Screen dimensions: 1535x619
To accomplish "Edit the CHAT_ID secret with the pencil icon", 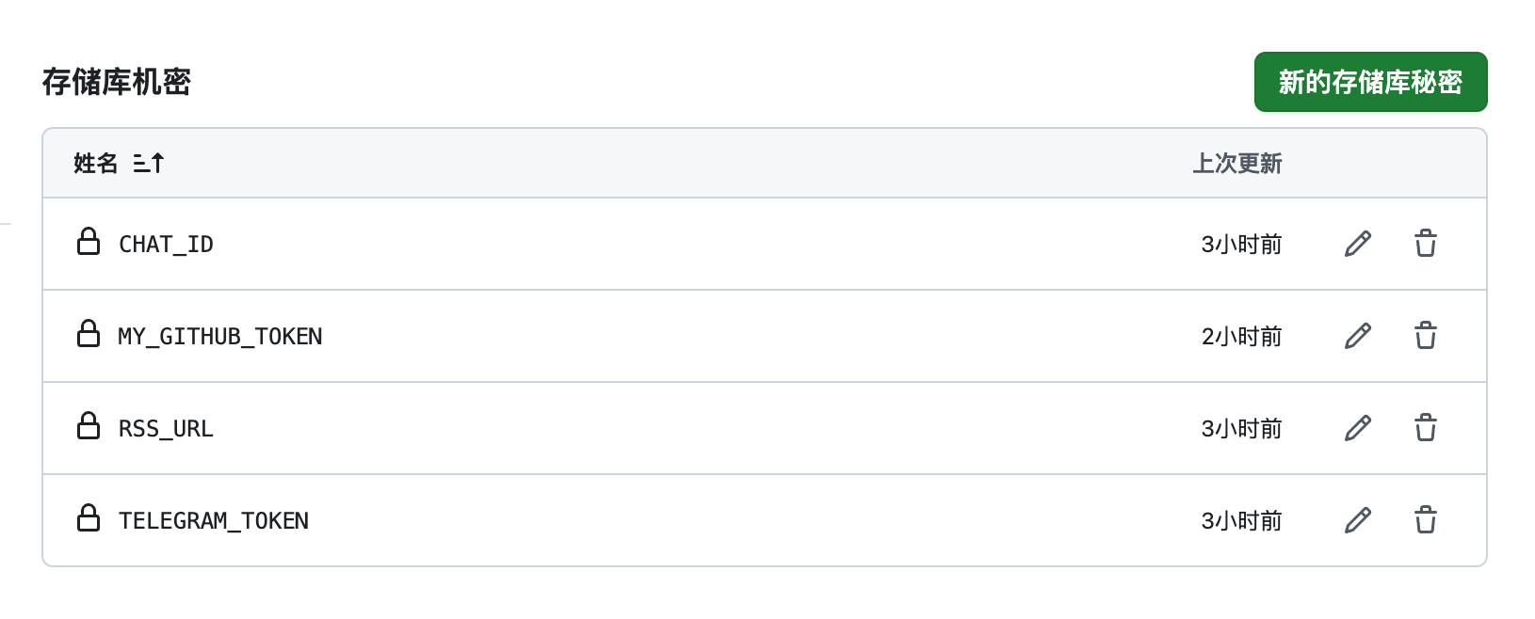I will coord(1357,244).
